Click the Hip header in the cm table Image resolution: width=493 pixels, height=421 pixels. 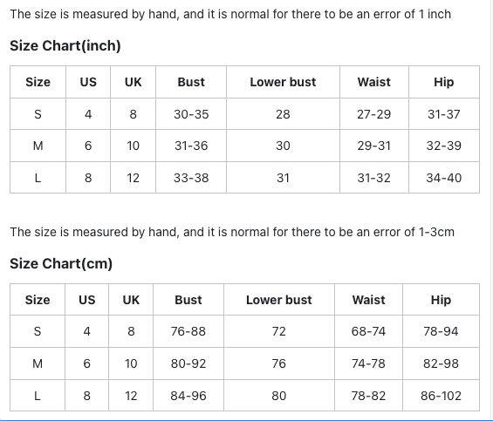pos(441,300)
